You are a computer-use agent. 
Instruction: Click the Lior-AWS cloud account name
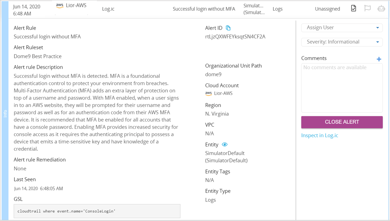[x=223, y=93]
